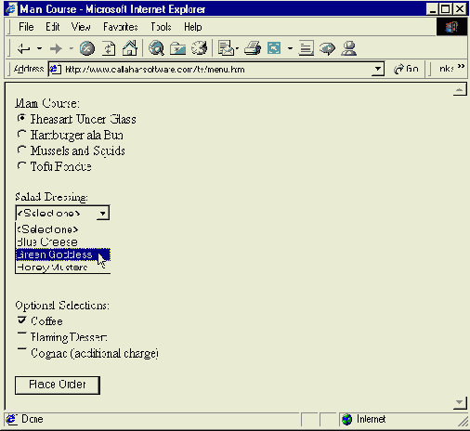Open the Search globe icon
This screenshot has width=470, height=431.
click(x=156, y=48)
